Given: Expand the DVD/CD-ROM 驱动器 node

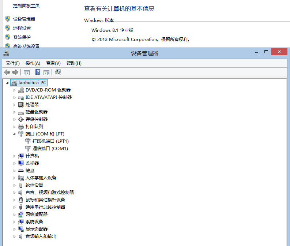Looking at the screenshot, I should [x=15, y=90].
